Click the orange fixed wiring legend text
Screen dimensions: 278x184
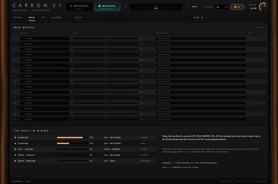click(x=190, y=163)
